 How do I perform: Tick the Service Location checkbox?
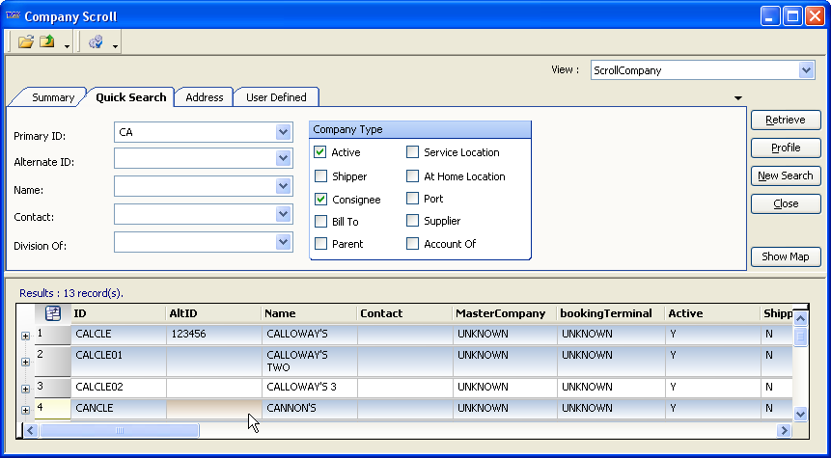click(x=413, y=152)
